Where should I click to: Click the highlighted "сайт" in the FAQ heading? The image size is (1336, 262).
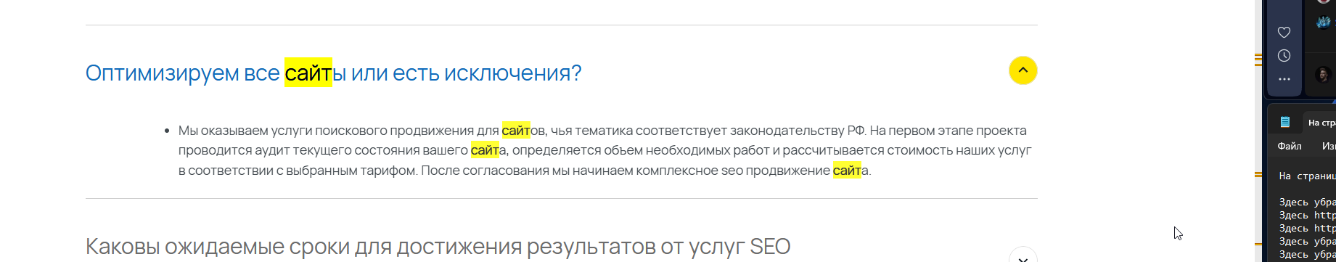click(308, 73)
